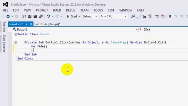The image size is (188, 106).
Task: Open the undo history dropdown arrow
Action: click(53, 16)
